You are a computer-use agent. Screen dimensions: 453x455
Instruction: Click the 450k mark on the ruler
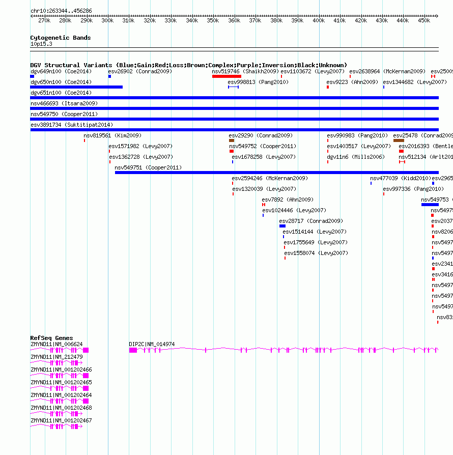coord(424,20)
